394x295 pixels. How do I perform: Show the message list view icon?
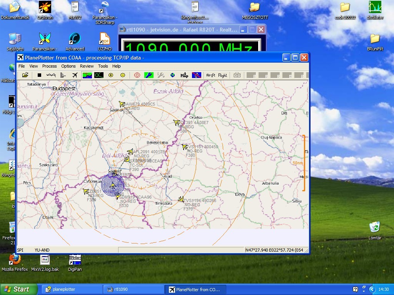(x=63, y=75)
